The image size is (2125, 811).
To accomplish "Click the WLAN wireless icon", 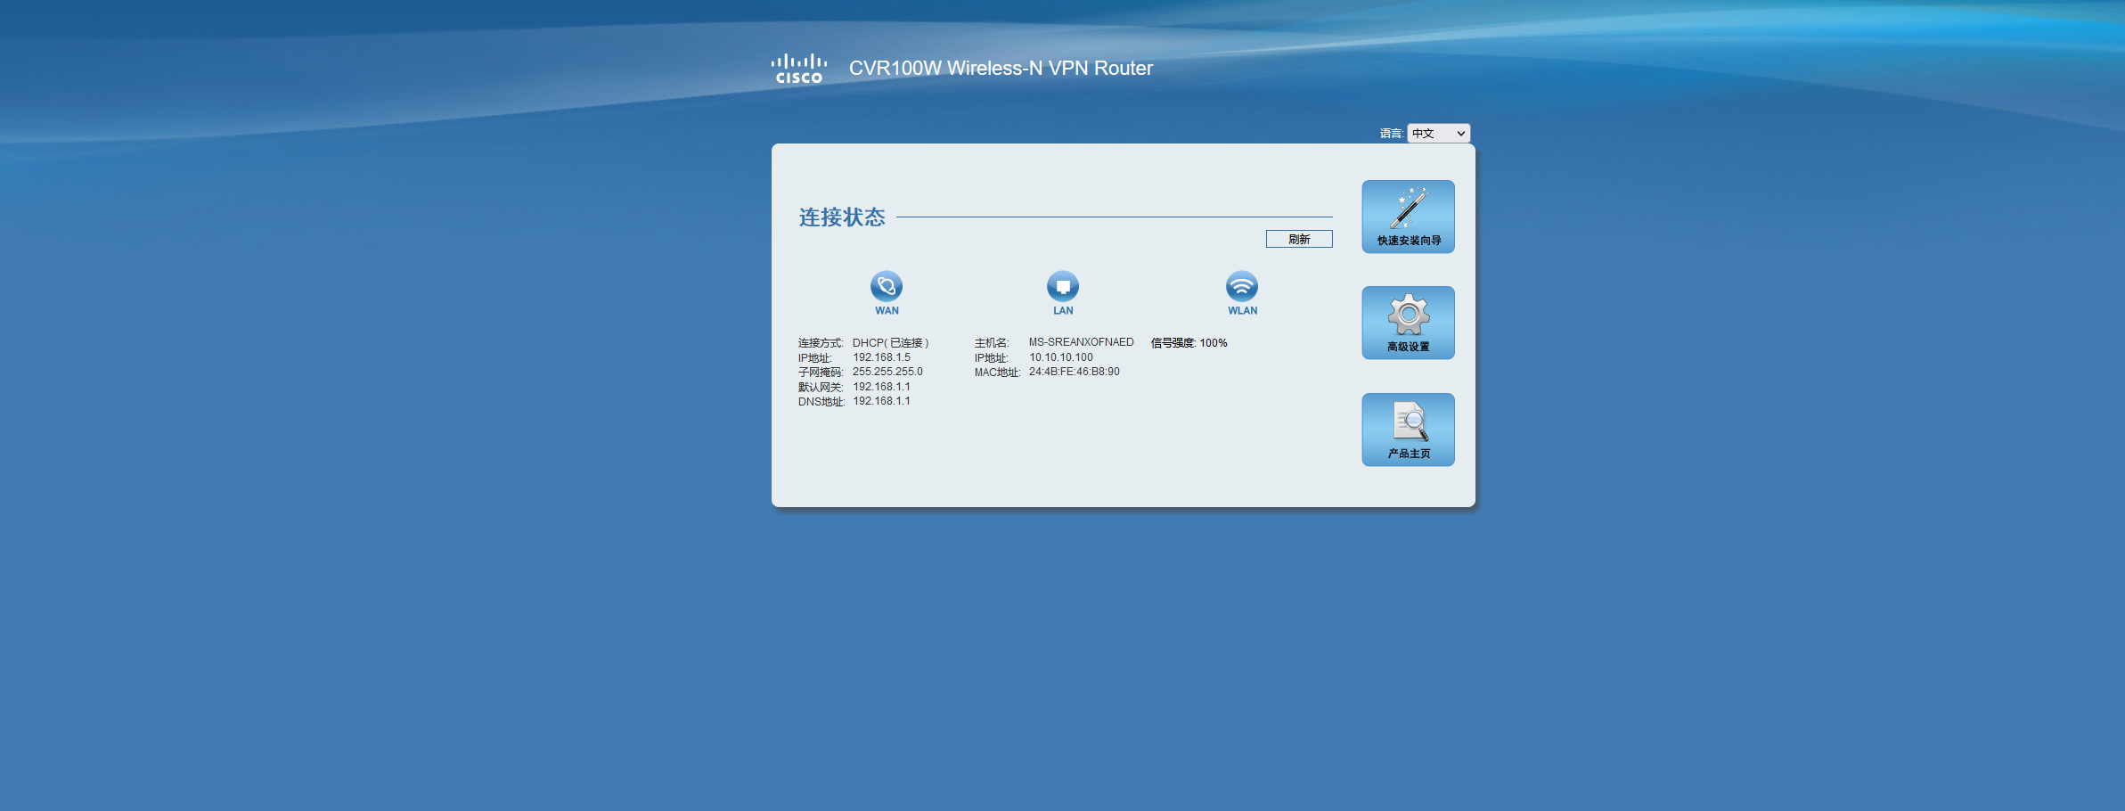I will point(1241,286).
